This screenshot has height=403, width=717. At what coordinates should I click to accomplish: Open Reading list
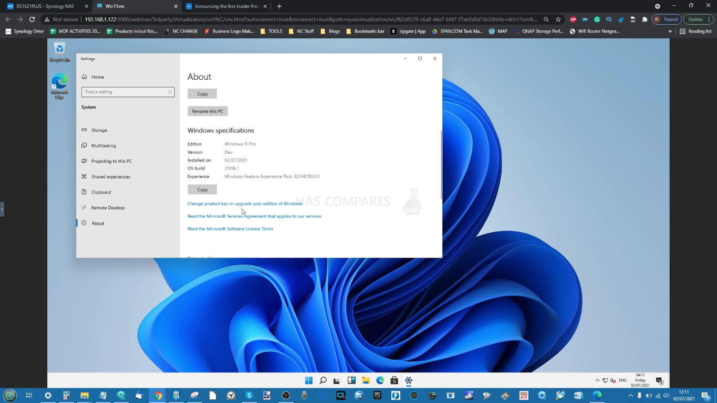coord(695,31)
